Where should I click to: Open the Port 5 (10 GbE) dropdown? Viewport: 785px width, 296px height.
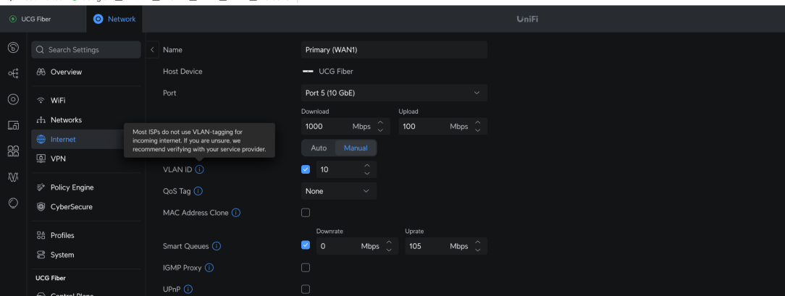[394, 93]
